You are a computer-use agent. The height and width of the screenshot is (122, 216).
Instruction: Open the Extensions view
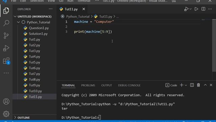click(x=6, y=61)
